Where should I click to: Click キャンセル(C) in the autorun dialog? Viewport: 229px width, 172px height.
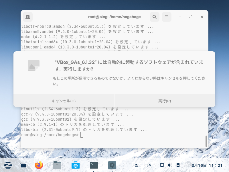pyautogui.click(x=64, y=101)
